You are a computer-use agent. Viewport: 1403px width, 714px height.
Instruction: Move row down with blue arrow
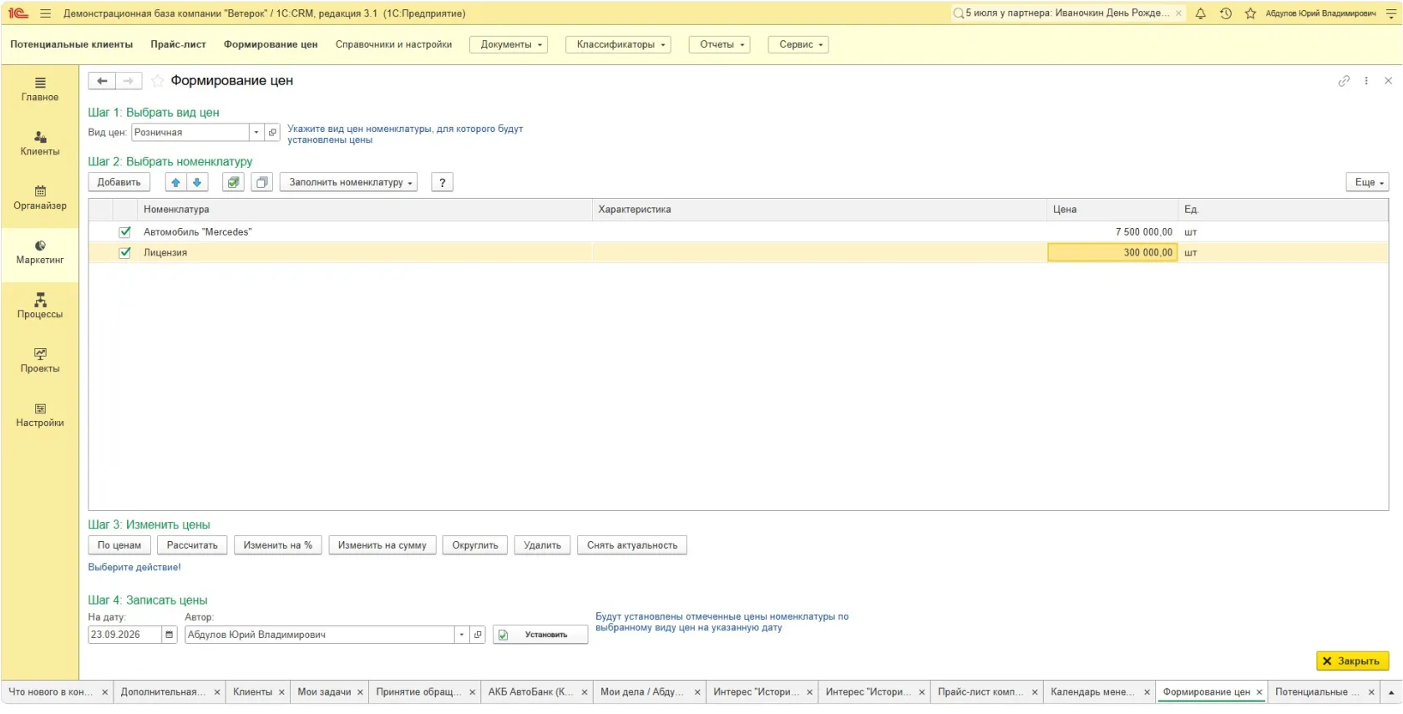point(197,182)
